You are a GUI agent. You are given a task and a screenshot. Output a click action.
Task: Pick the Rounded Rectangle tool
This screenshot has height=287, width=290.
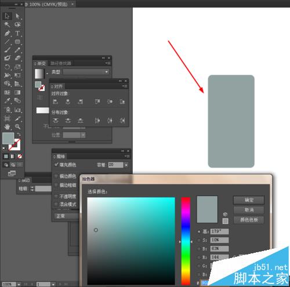(17, 42)
